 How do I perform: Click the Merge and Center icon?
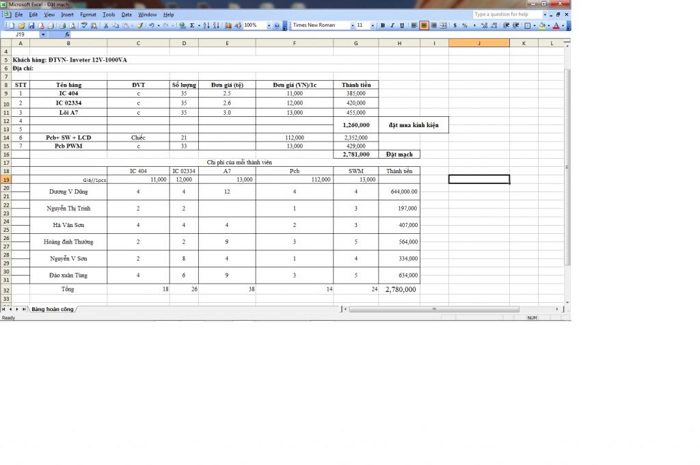coord(443,25)
